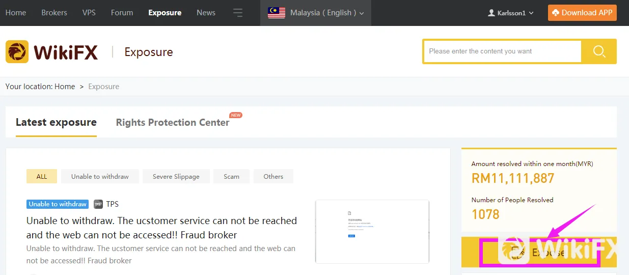Viewport: 629px width, 275px height.
Task: Click the blue Unable to withdraw tag
Action: [x=58, y=204]
